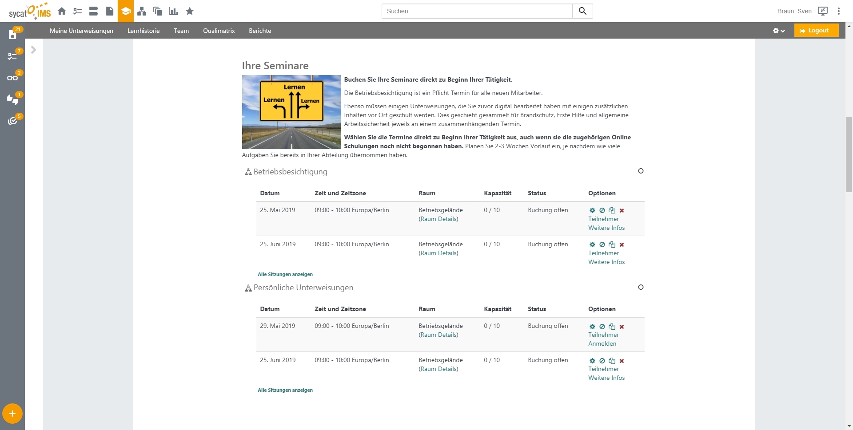This screenshot has width=853, height=430.
Task: Open settings gear for Betriebsbesichtigung 25. Juni session
Action: (x=592, y=245)
